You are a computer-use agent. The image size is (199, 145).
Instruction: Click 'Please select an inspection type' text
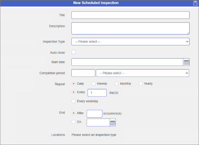point(94,135)
